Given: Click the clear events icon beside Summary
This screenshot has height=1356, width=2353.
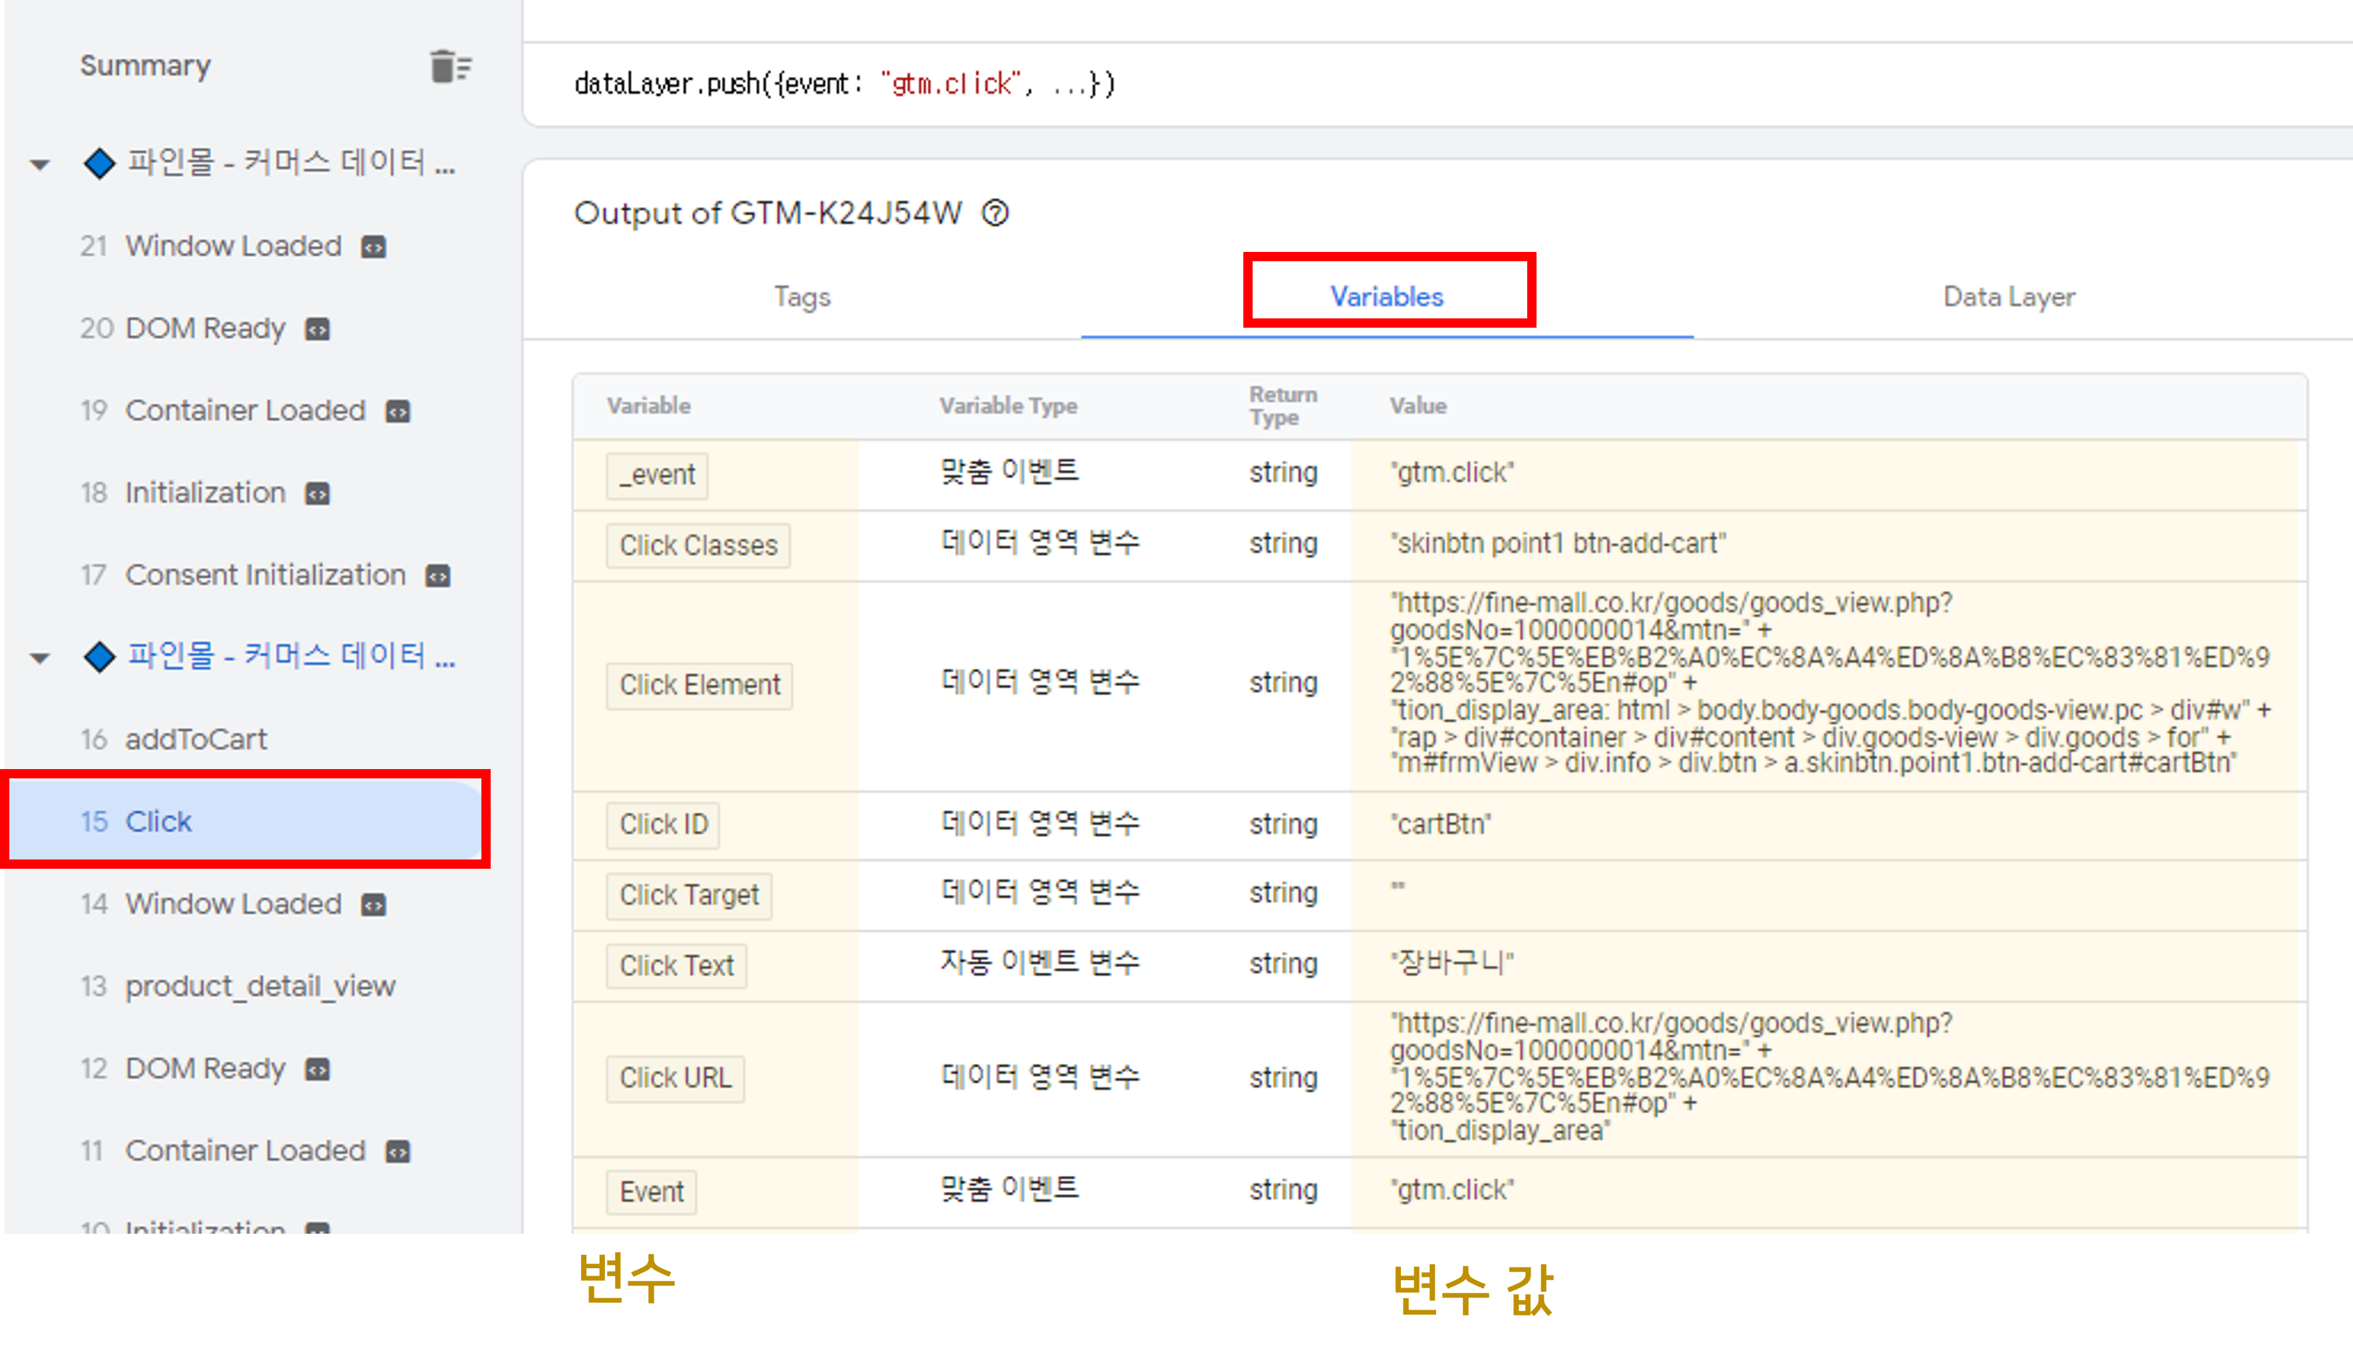Looking at the screenshot, I should 451,67.
